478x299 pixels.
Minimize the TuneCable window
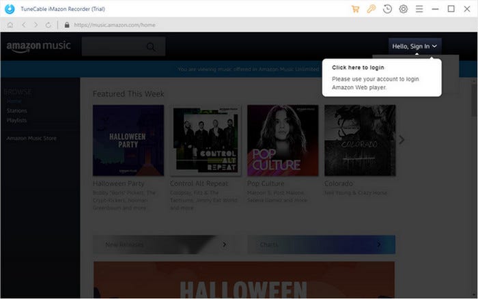coord(435,9)
